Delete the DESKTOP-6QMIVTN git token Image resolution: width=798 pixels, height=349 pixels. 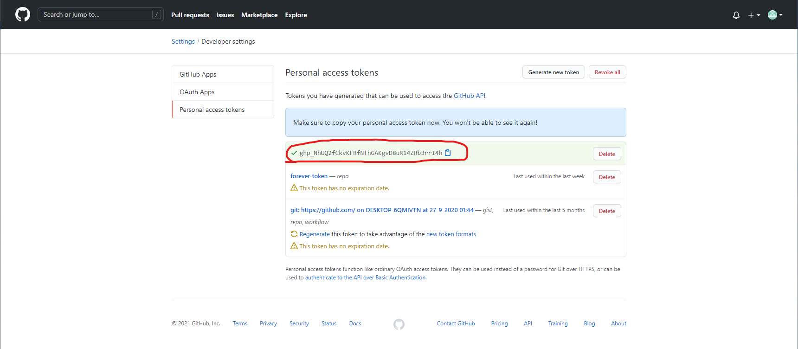[607, 211]
